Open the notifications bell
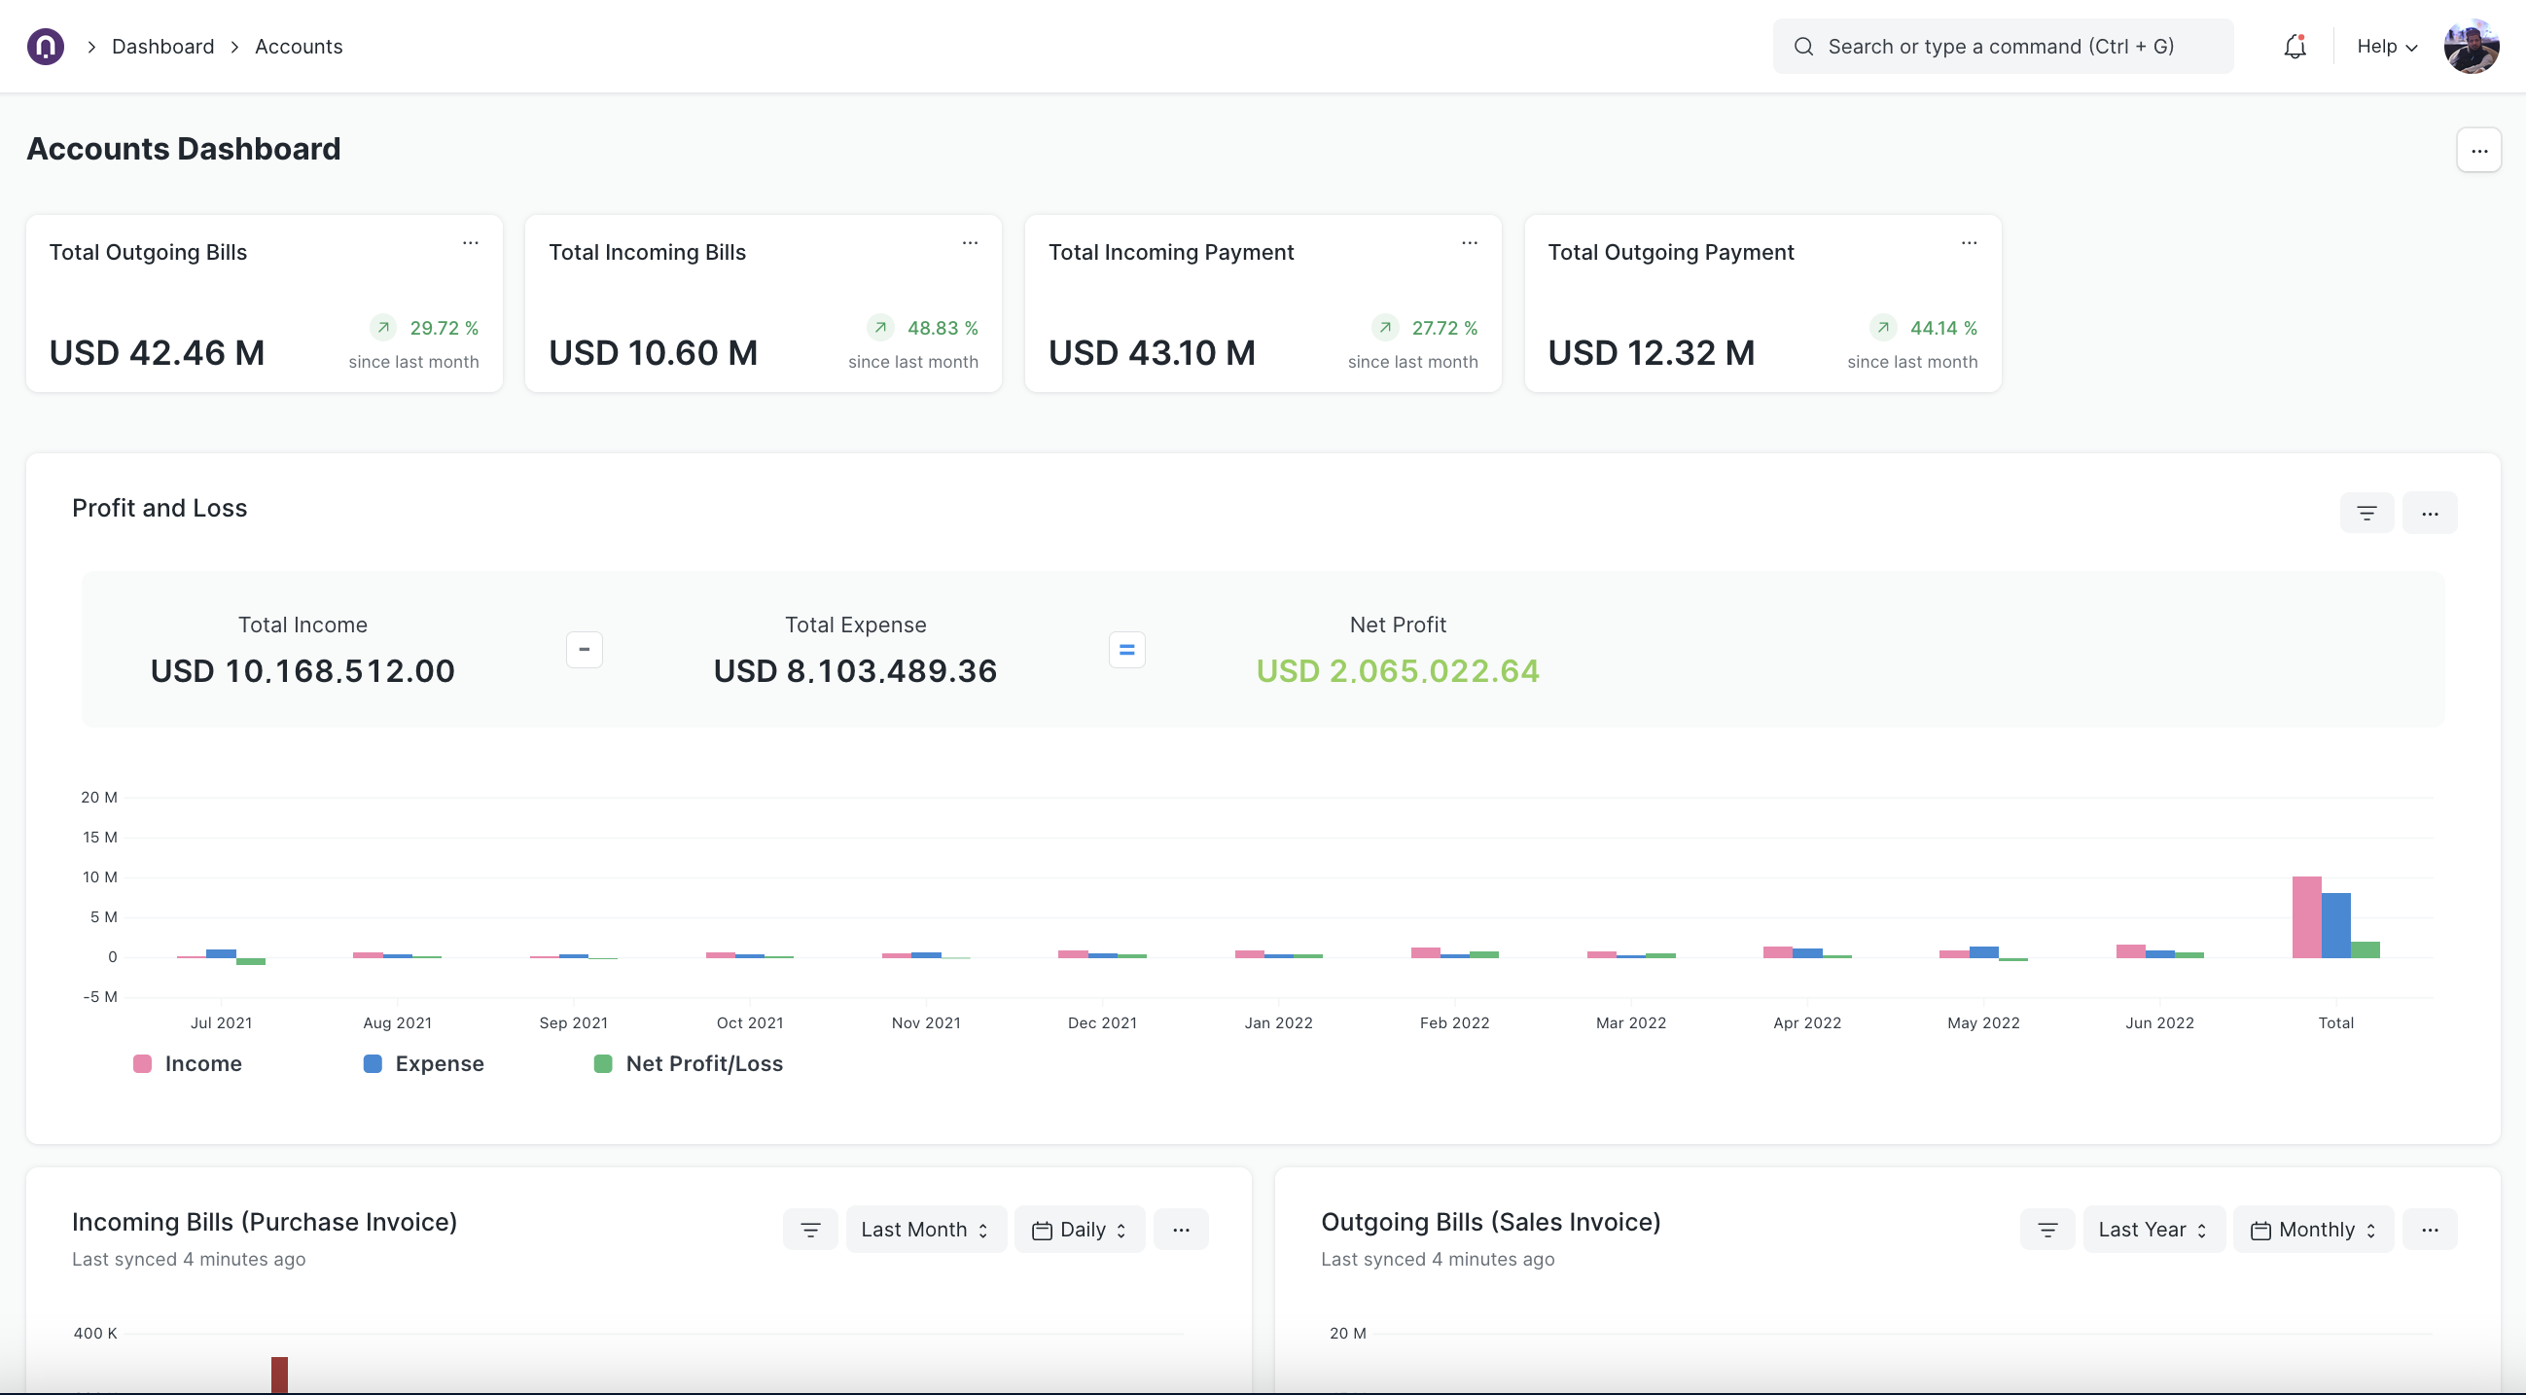The height and width of the screenshot is (1395, 2526). (2295, 46)
